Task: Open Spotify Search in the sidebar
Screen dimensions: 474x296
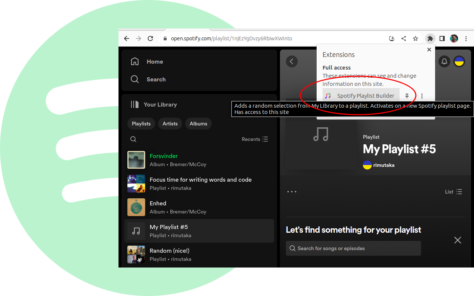Action: (148, 79)
